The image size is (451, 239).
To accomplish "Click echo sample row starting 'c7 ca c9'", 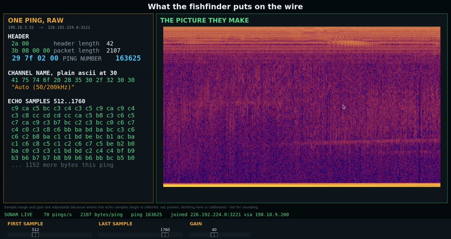I will pos(73,123).
